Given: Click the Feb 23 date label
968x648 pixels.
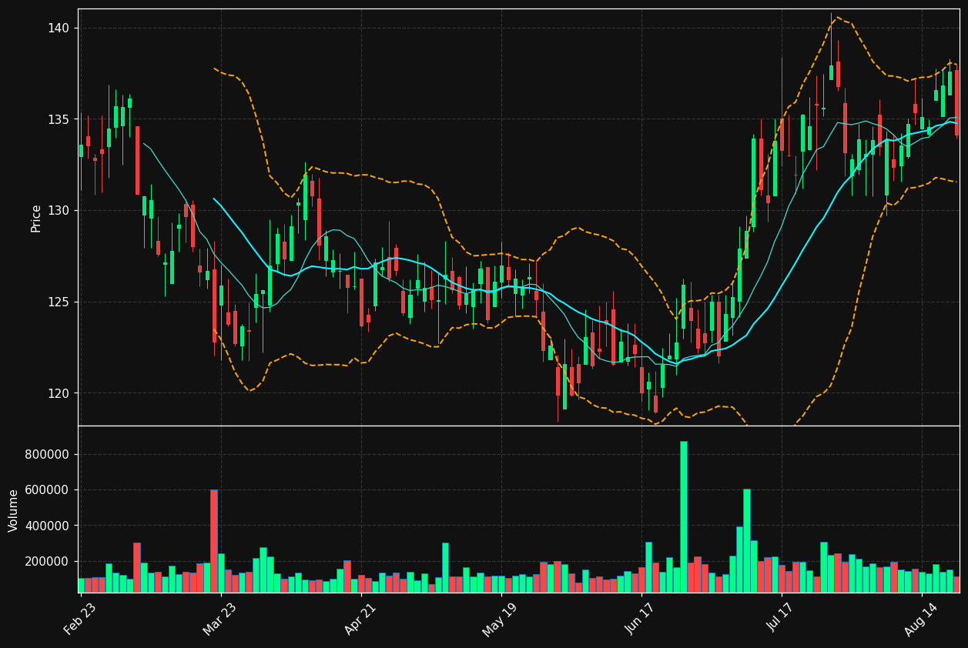Looking at the screenshot, I should coord(79,618).
